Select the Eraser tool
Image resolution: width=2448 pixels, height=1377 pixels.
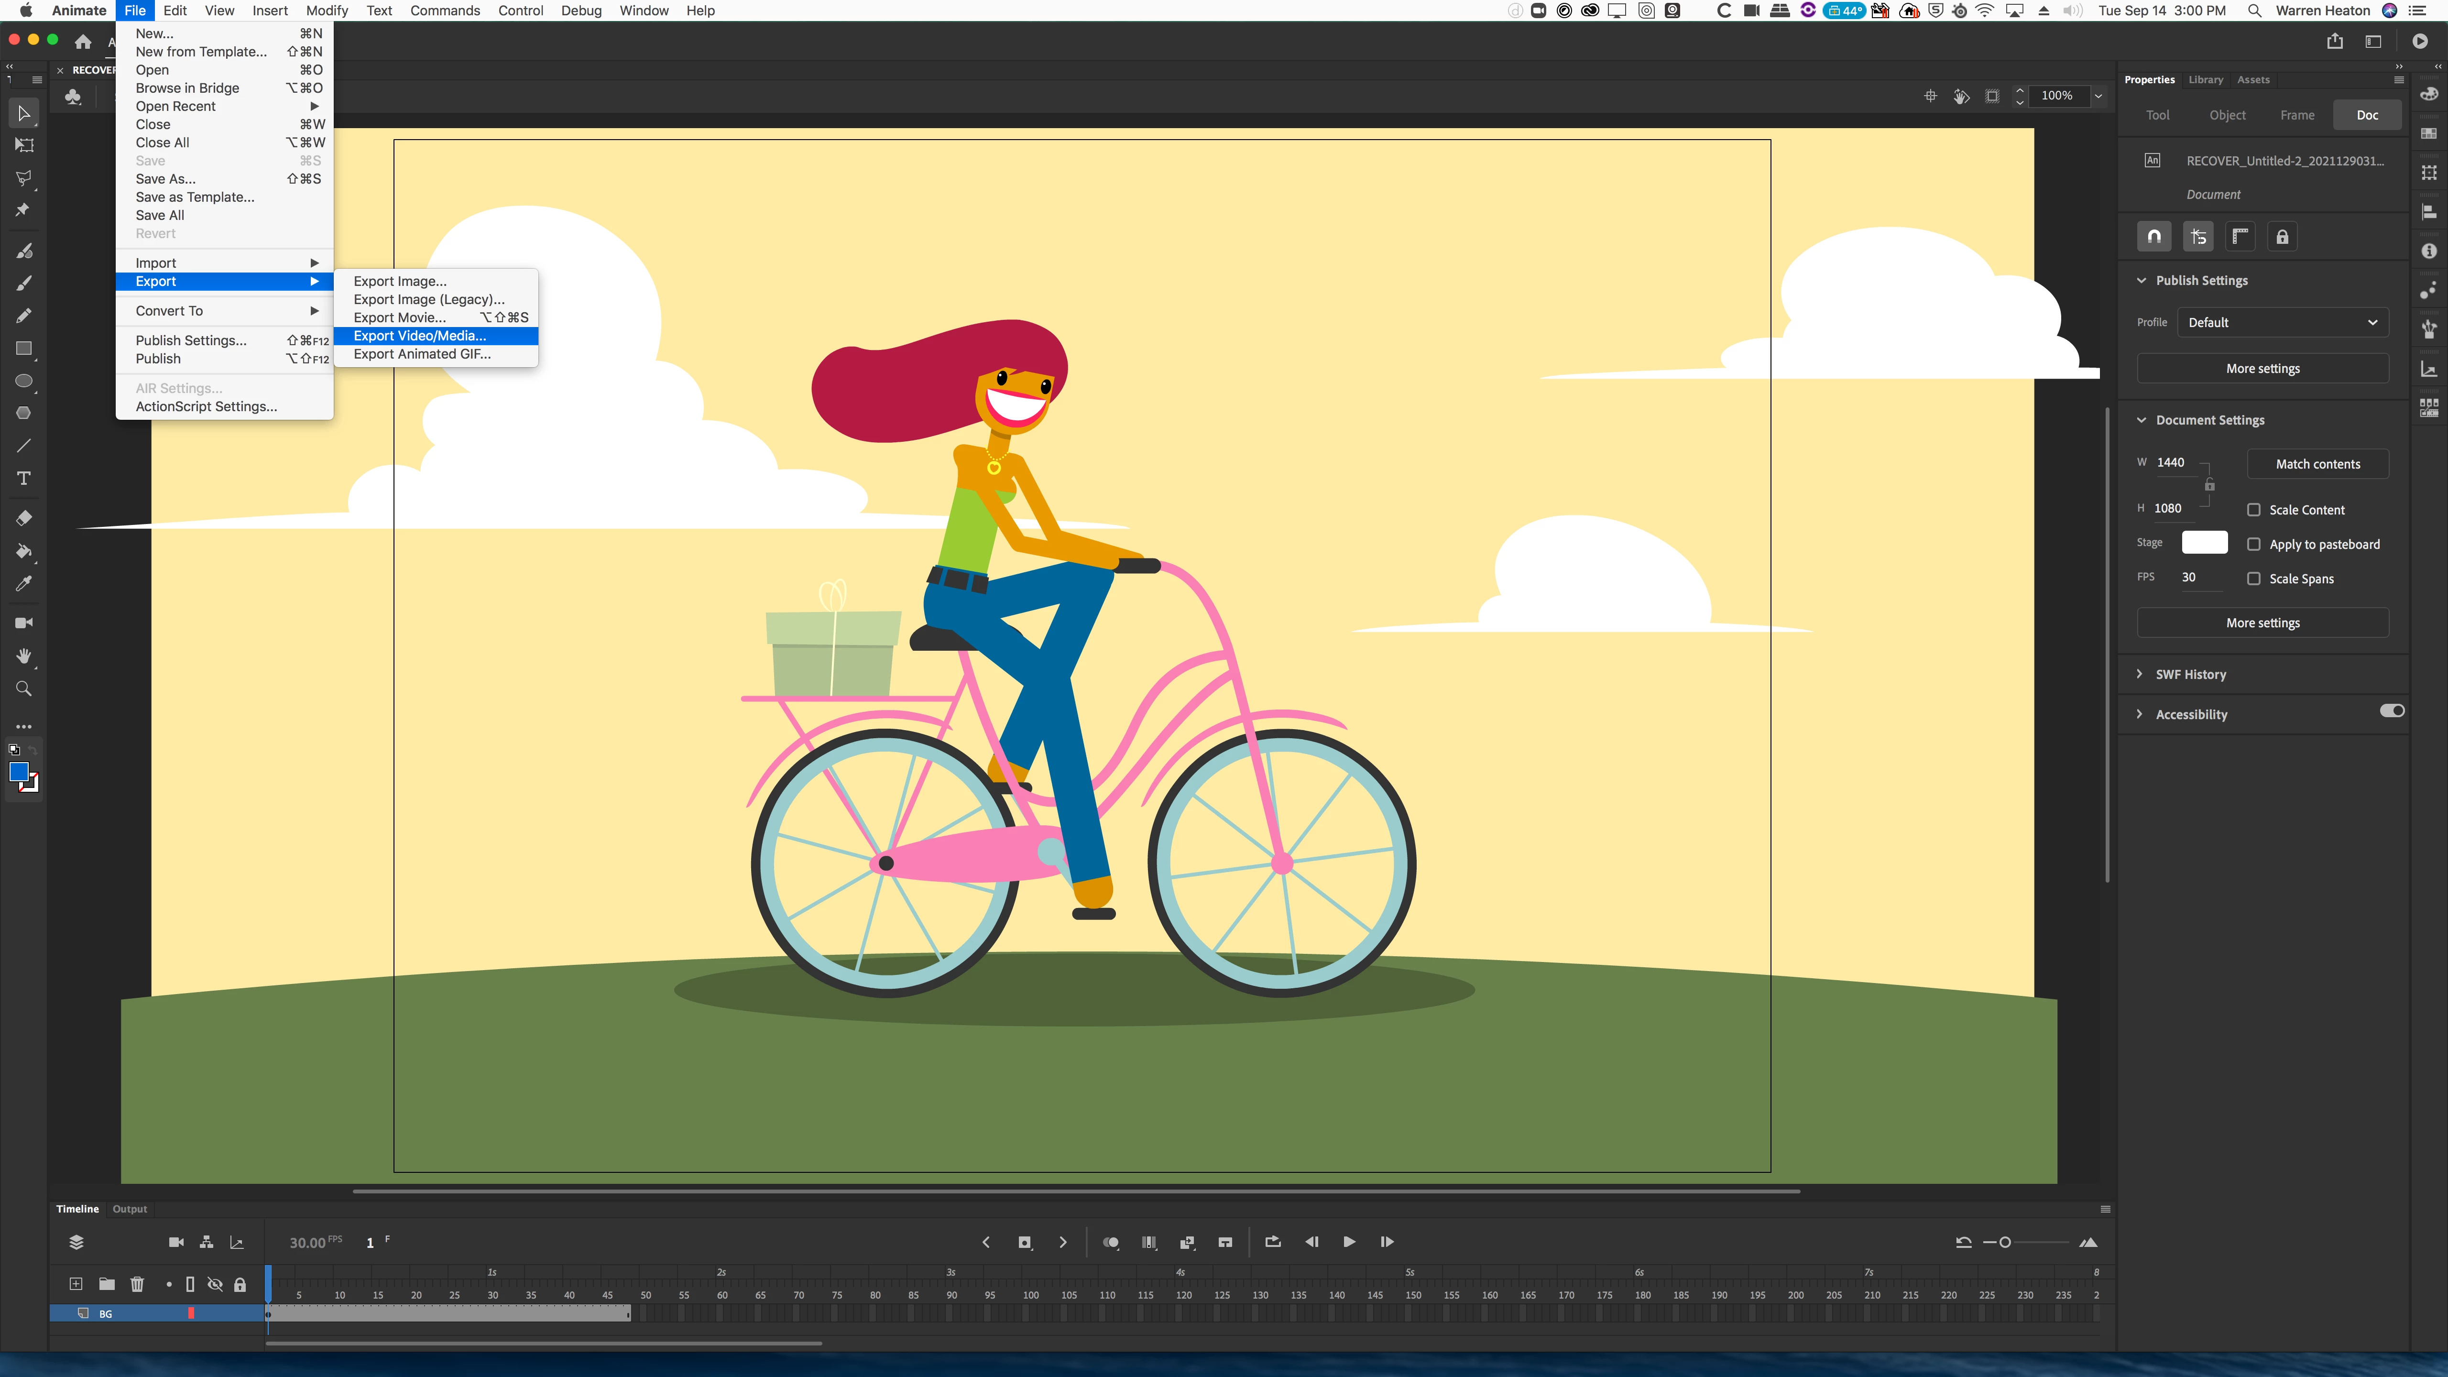tap(24, 518)
